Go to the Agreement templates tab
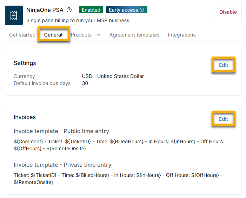The width and height of the screenshot is (246, 198). pos(134,35)
